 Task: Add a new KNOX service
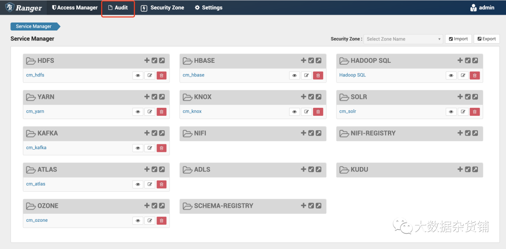pos(303,97)
